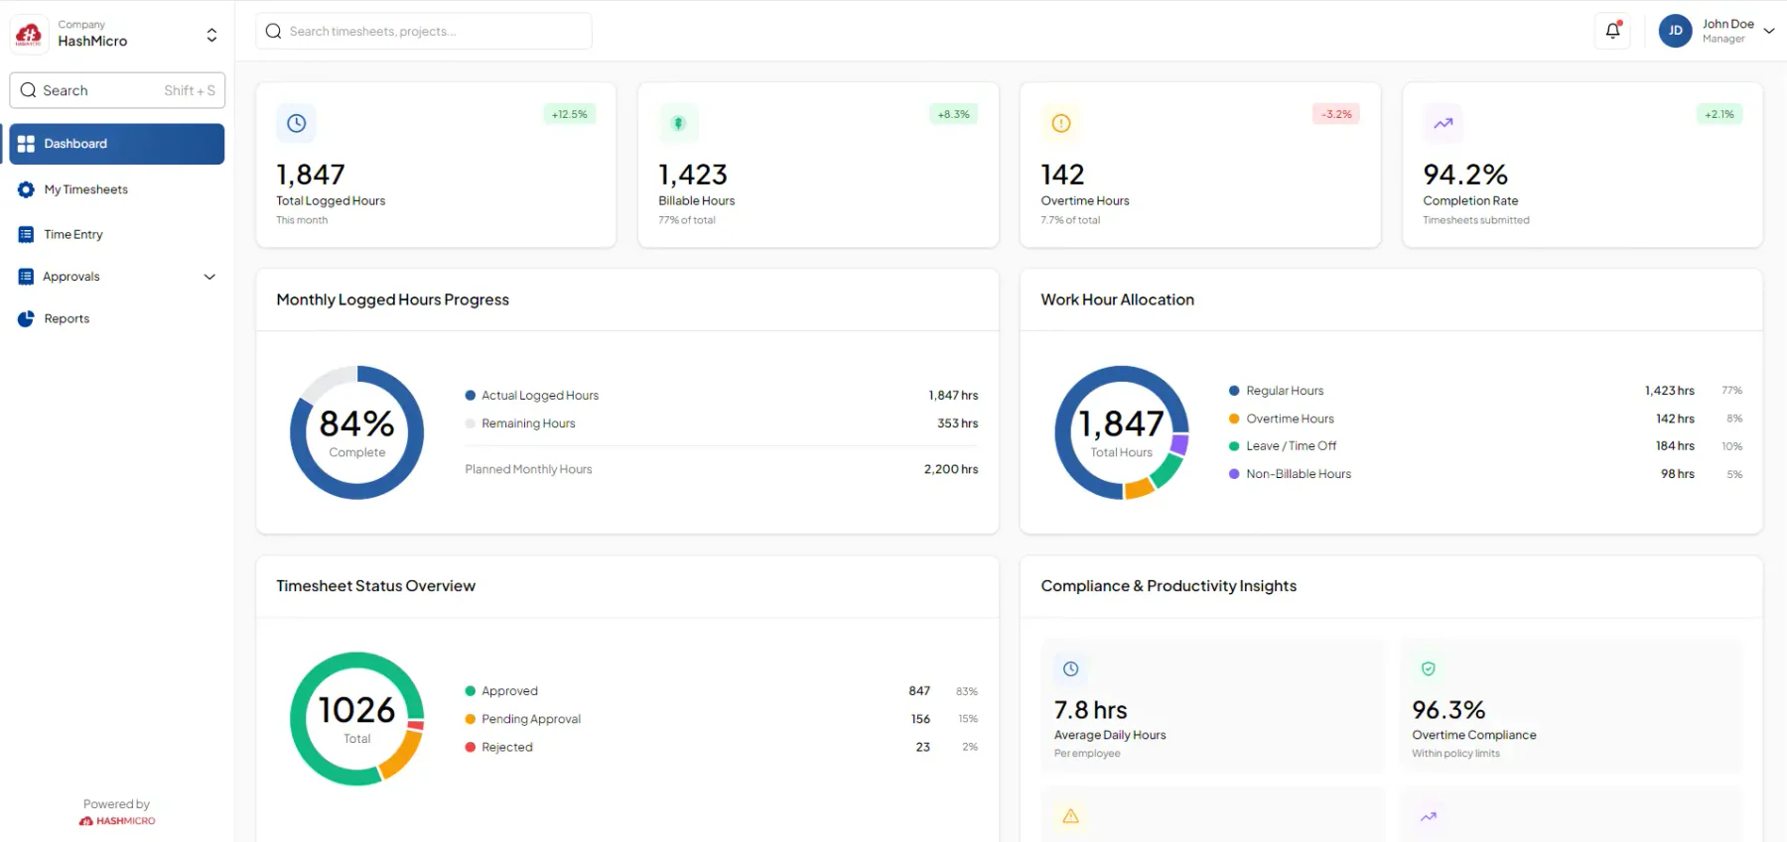Click the trend icon on Completion Rate card

tap(1443, 123)
